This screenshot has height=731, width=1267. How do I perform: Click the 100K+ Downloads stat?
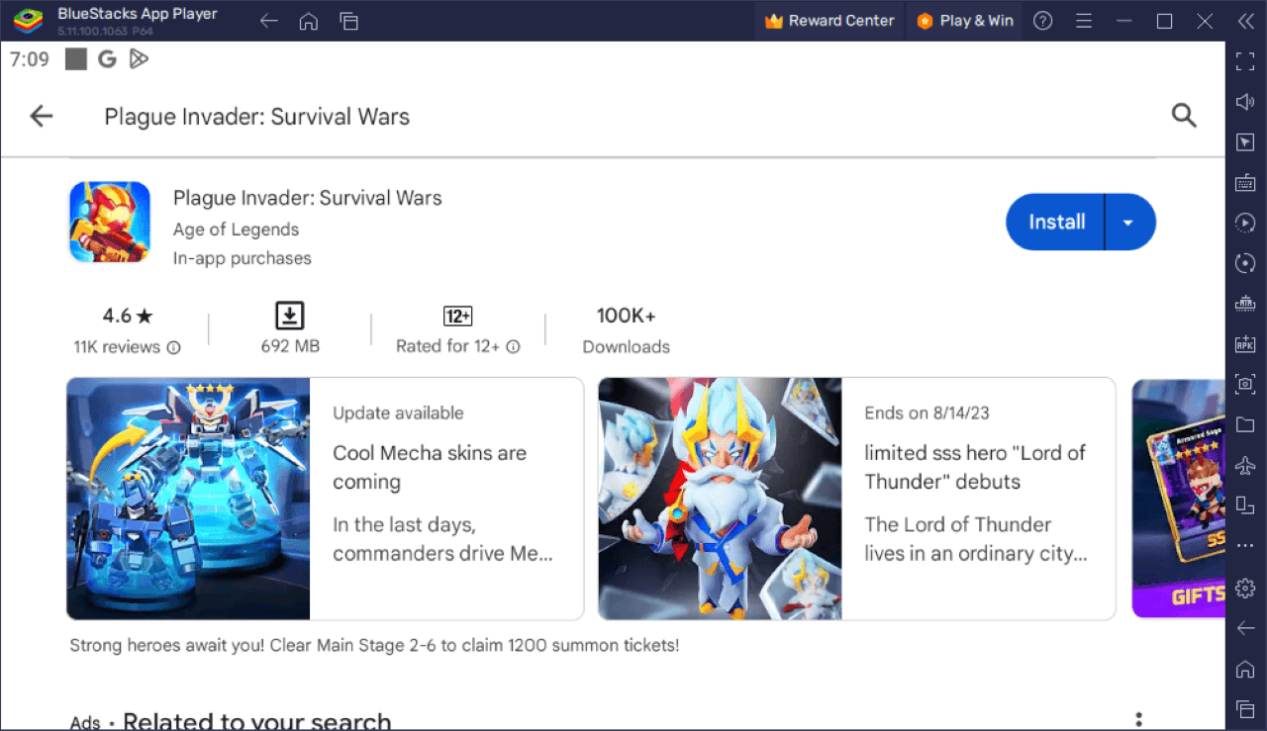[626, 330]
